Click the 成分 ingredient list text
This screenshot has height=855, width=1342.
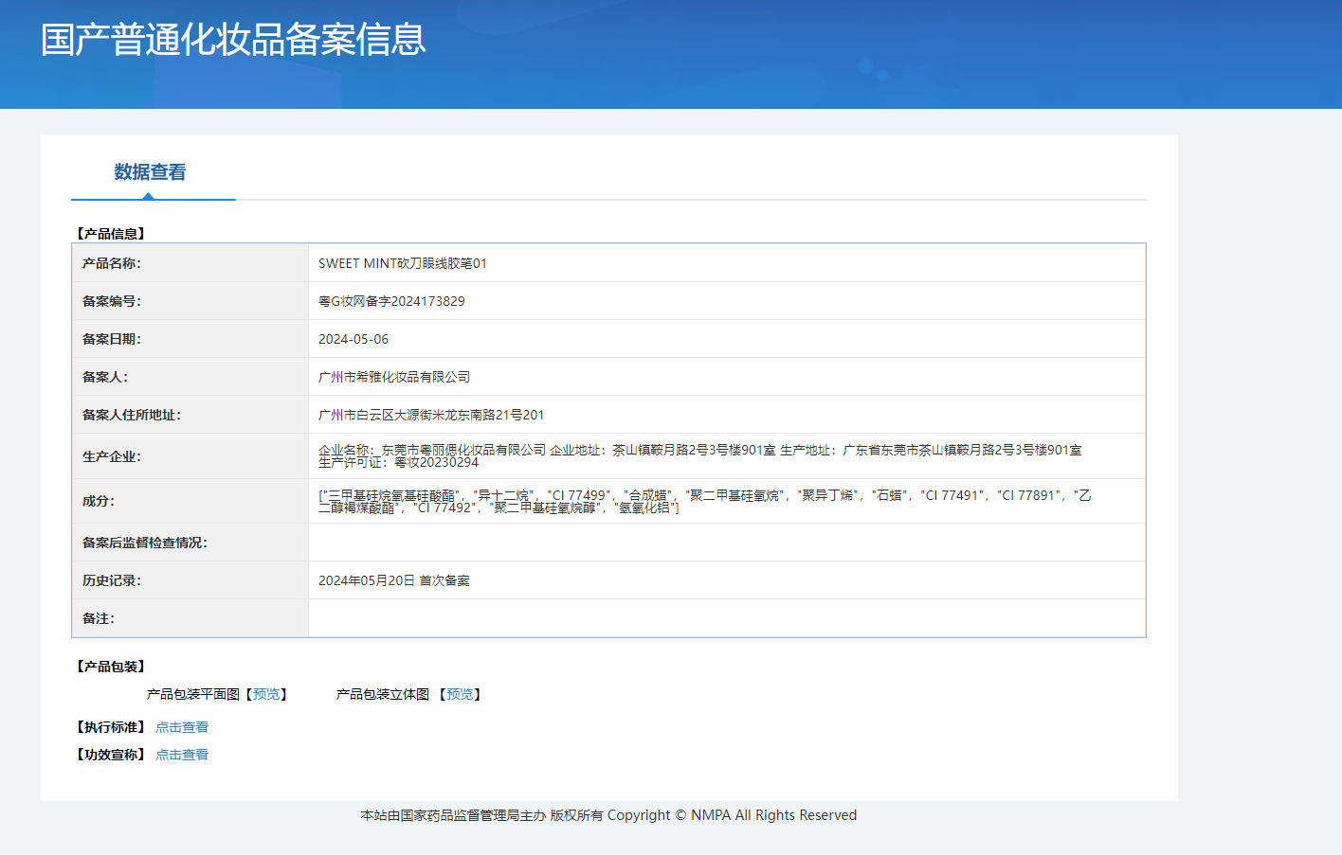click(x=703, y=501)
